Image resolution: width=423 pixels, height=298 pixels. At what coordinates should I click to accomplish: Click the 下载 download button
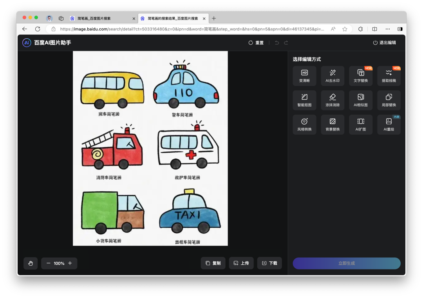click(269, 263)
